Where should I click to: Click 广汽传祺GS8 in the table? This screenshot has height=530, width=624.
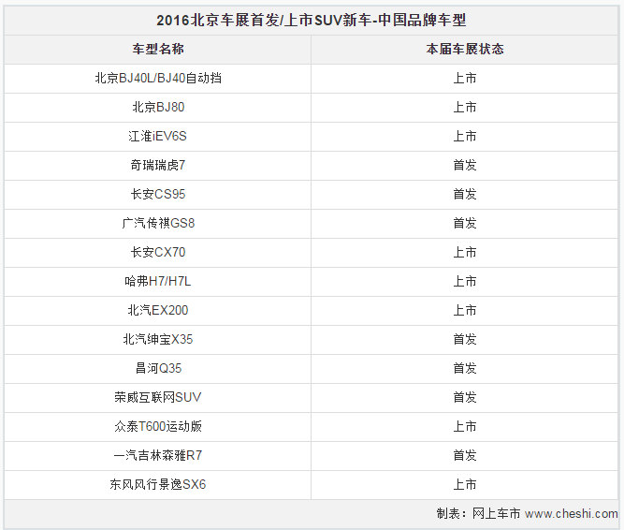(x=158, y=223)
